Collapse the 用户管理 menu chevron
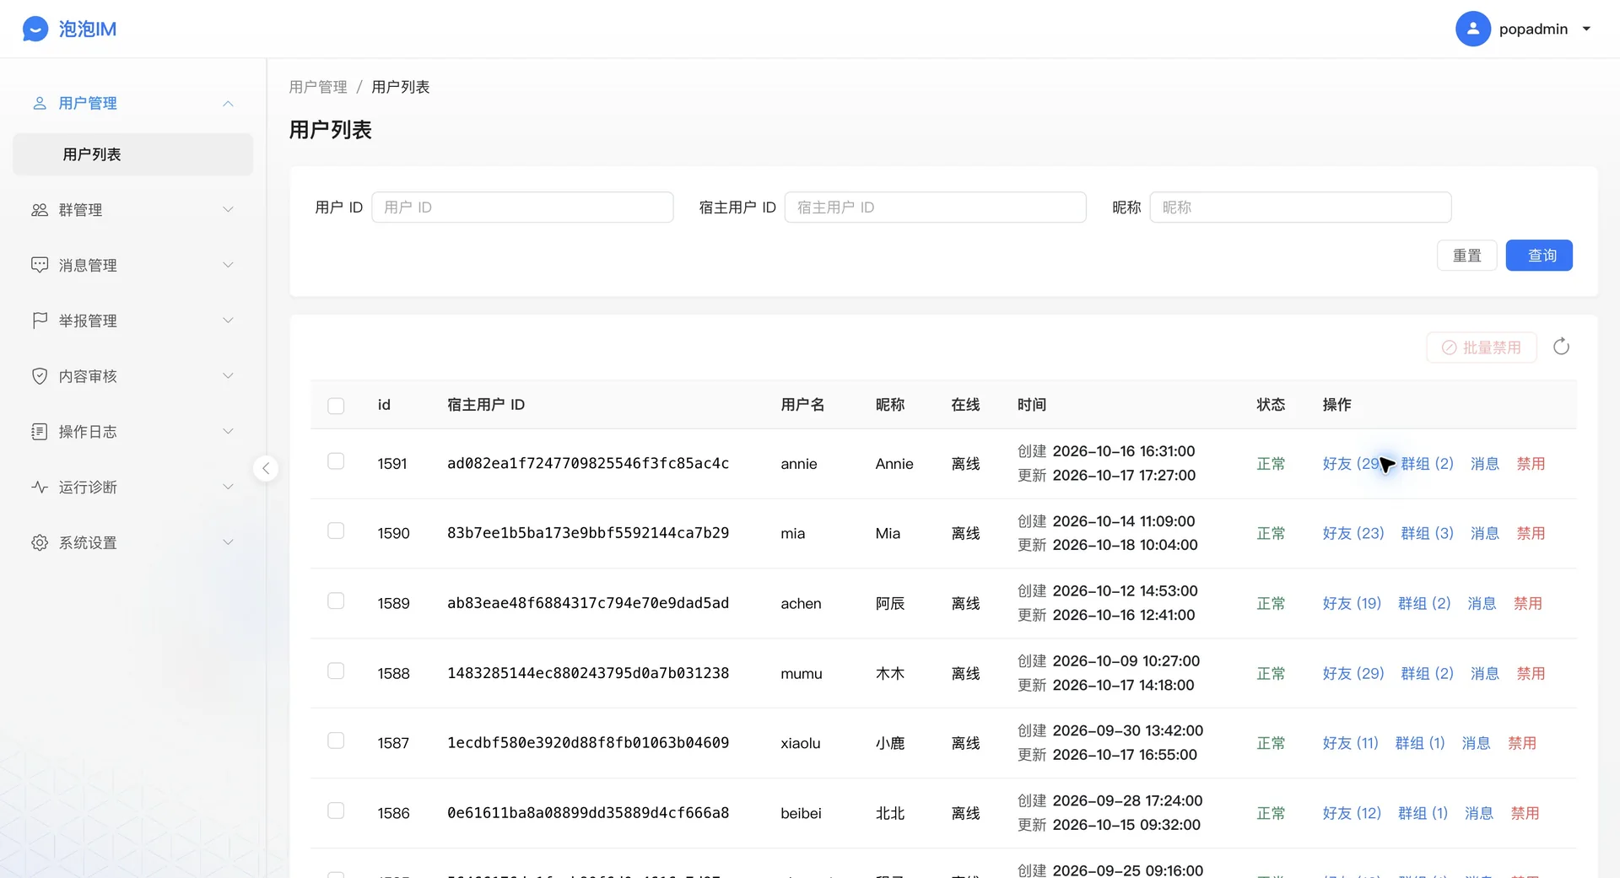The image size is (1620, 878). [228, 104]
